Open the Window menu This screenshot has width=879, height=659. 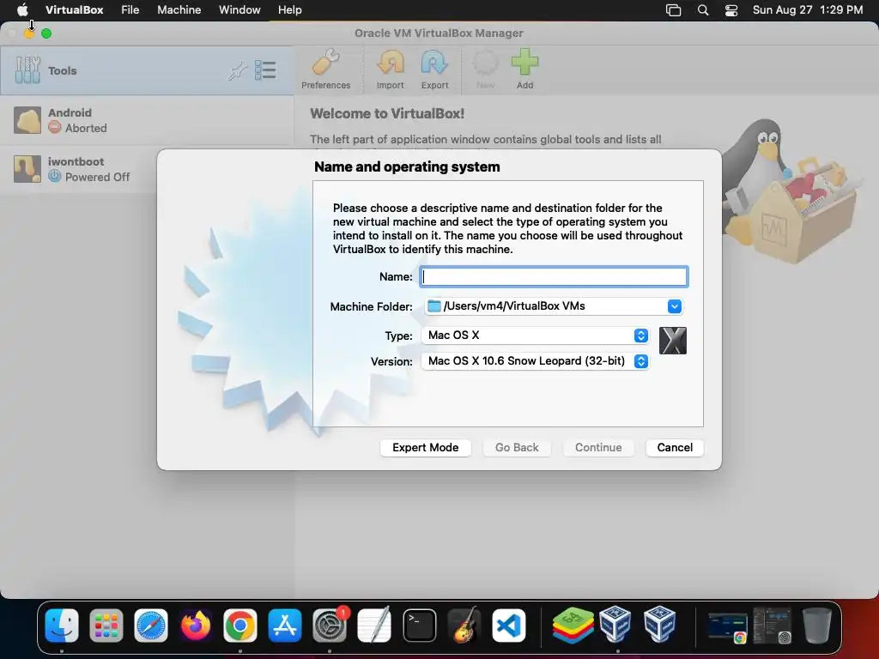[239, 10]
